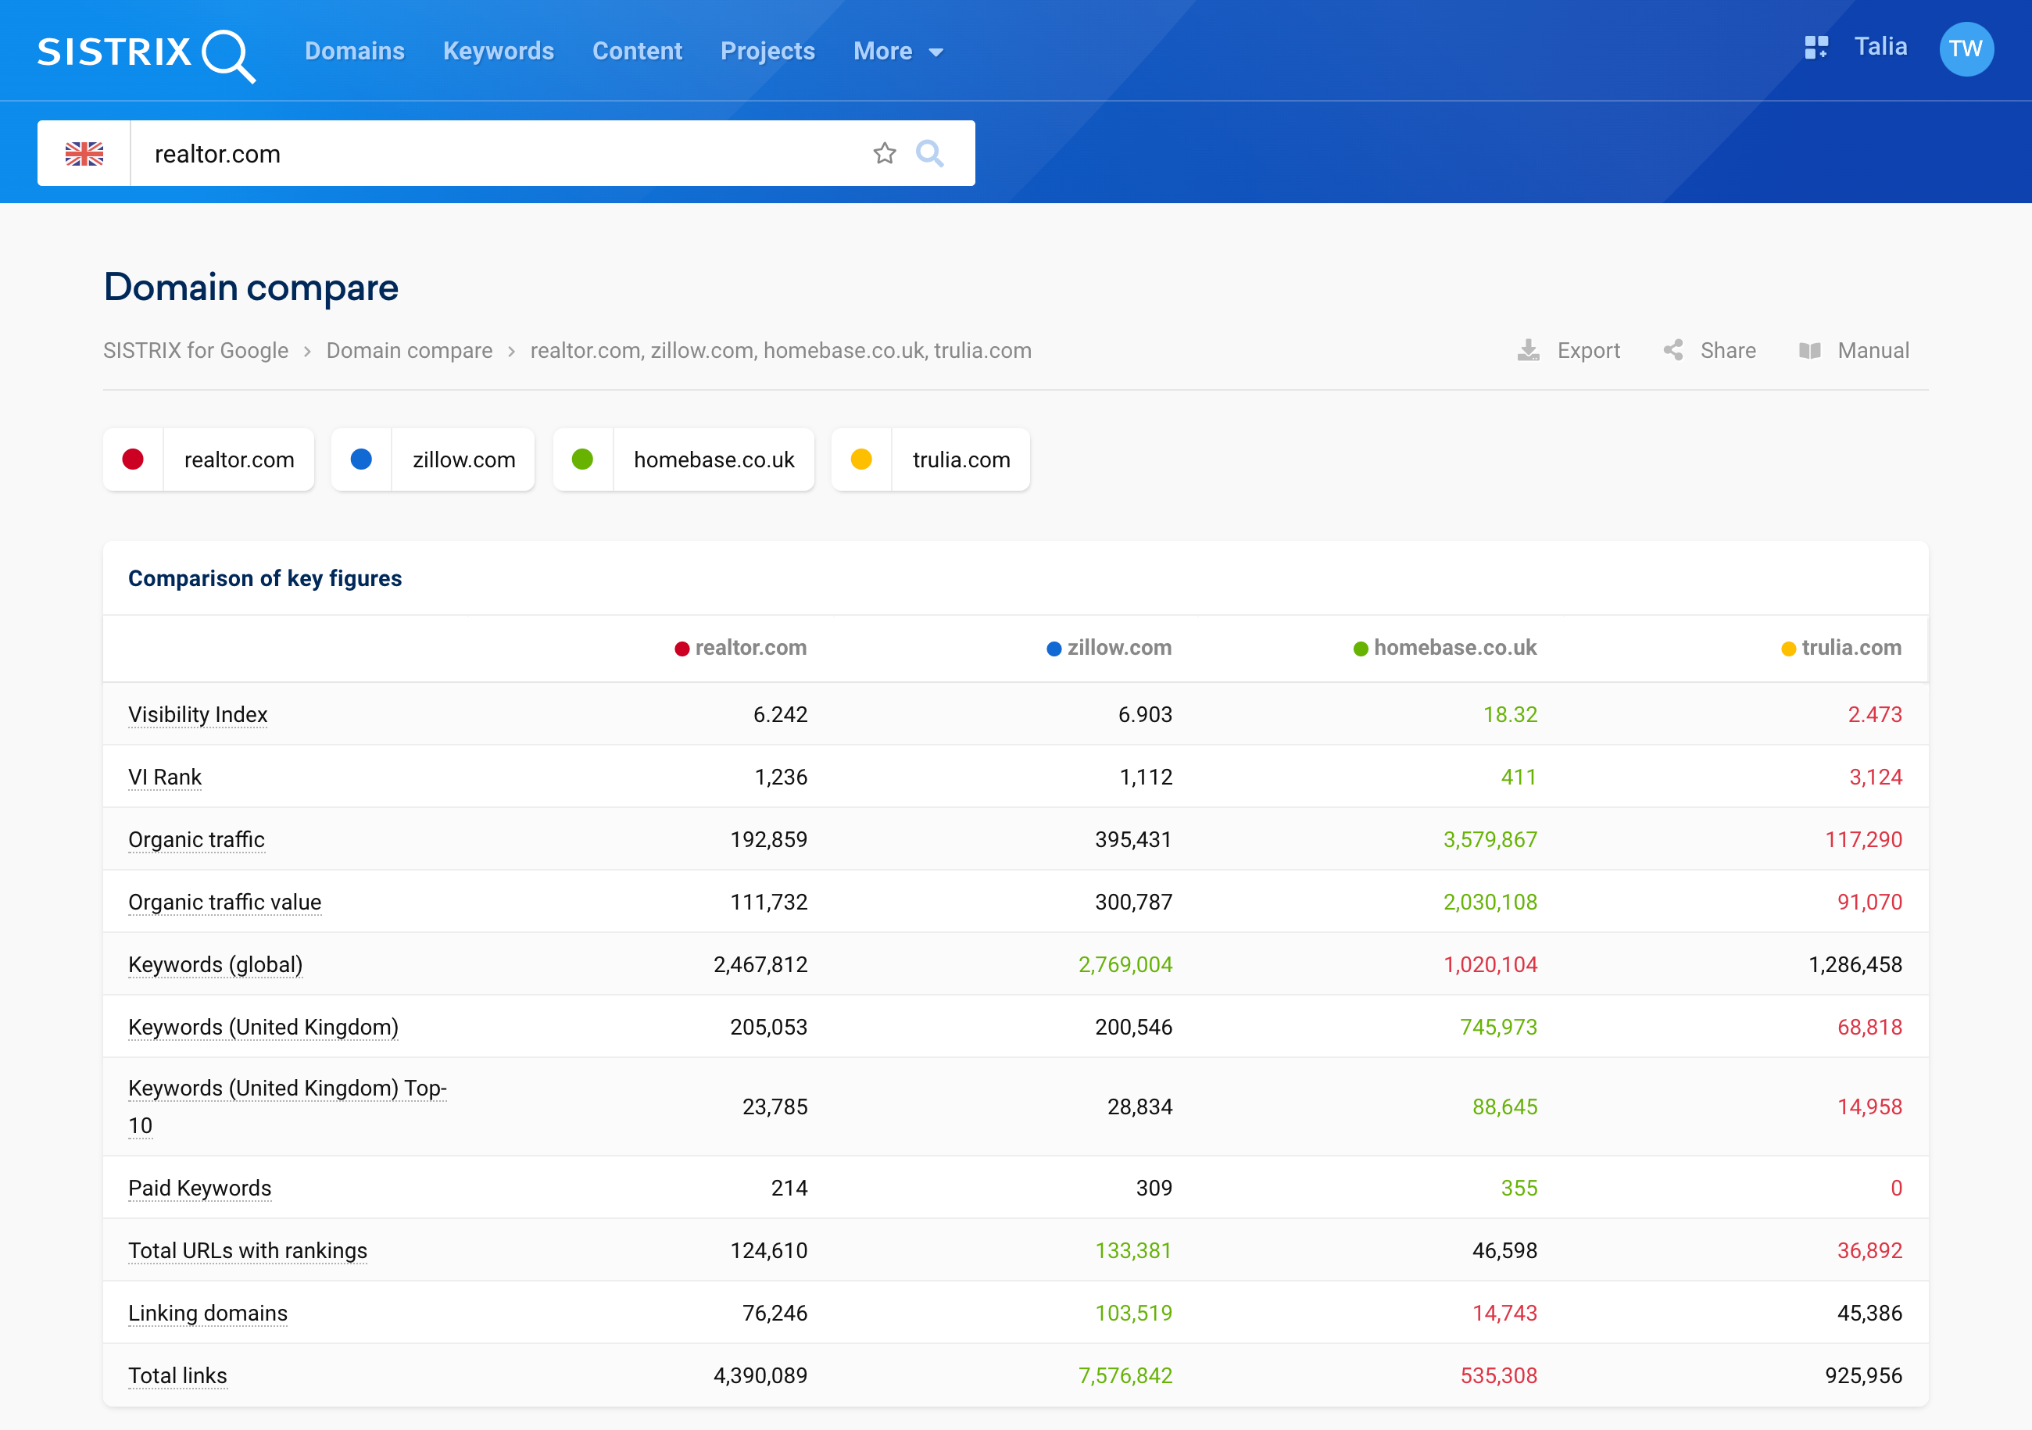Click the Visibility Index row label

[x=199, y=714]
